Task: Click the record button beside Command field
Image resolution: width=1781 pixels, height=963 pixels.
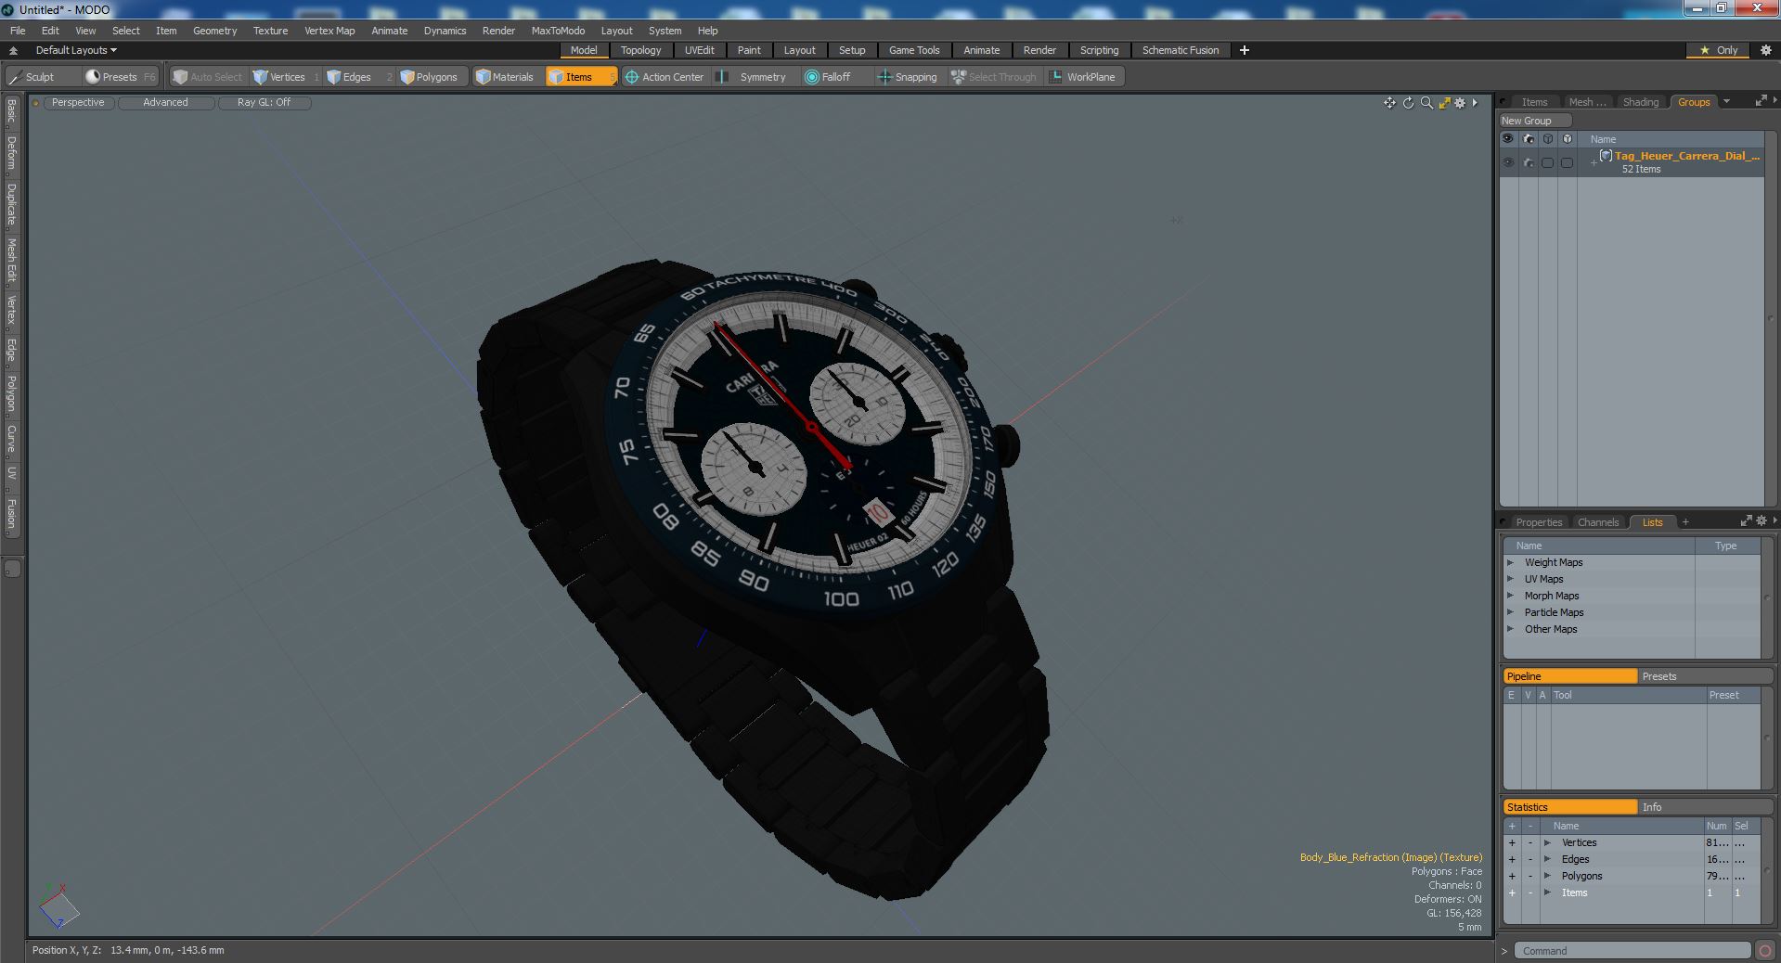Action: tap(1764, 951)
